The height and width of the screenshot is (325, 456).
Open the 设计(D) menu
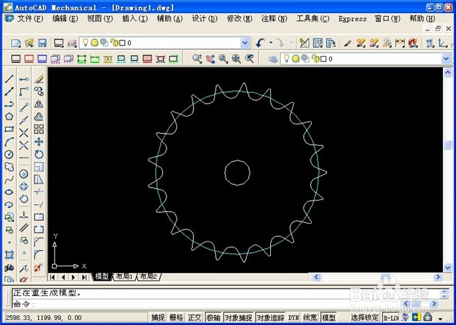205,19
